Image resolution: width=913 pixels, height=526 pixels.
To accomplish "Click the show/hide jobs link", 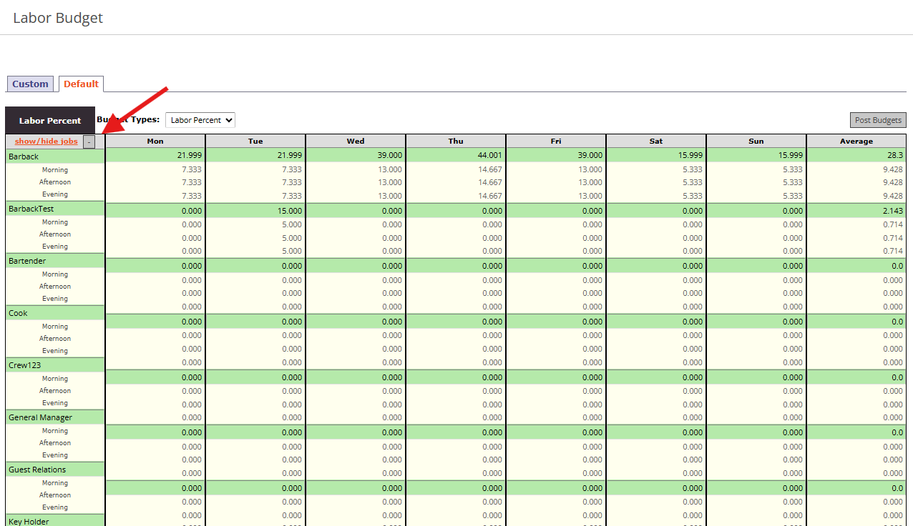I will [46, 142].
